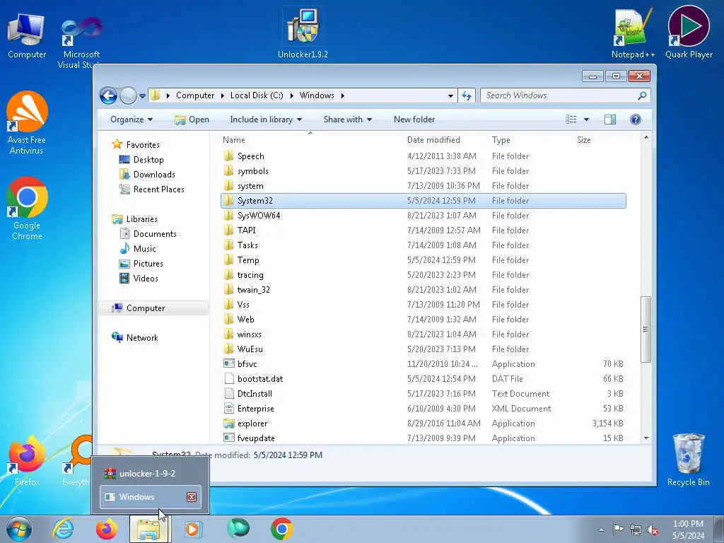Open Notepad++ desktop shortcut

click(633, 34)
